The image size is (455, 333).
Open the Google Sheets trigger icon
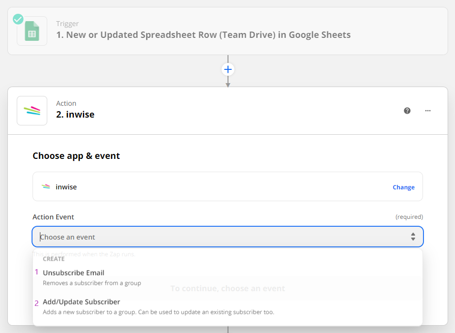(32, 31)
